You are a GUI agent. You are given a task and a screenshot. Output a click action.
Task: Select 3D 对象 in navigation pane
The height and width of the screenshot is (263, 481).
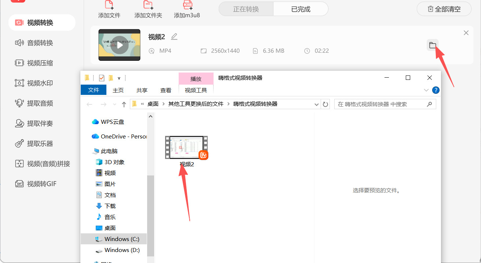[x=110, y=162]
